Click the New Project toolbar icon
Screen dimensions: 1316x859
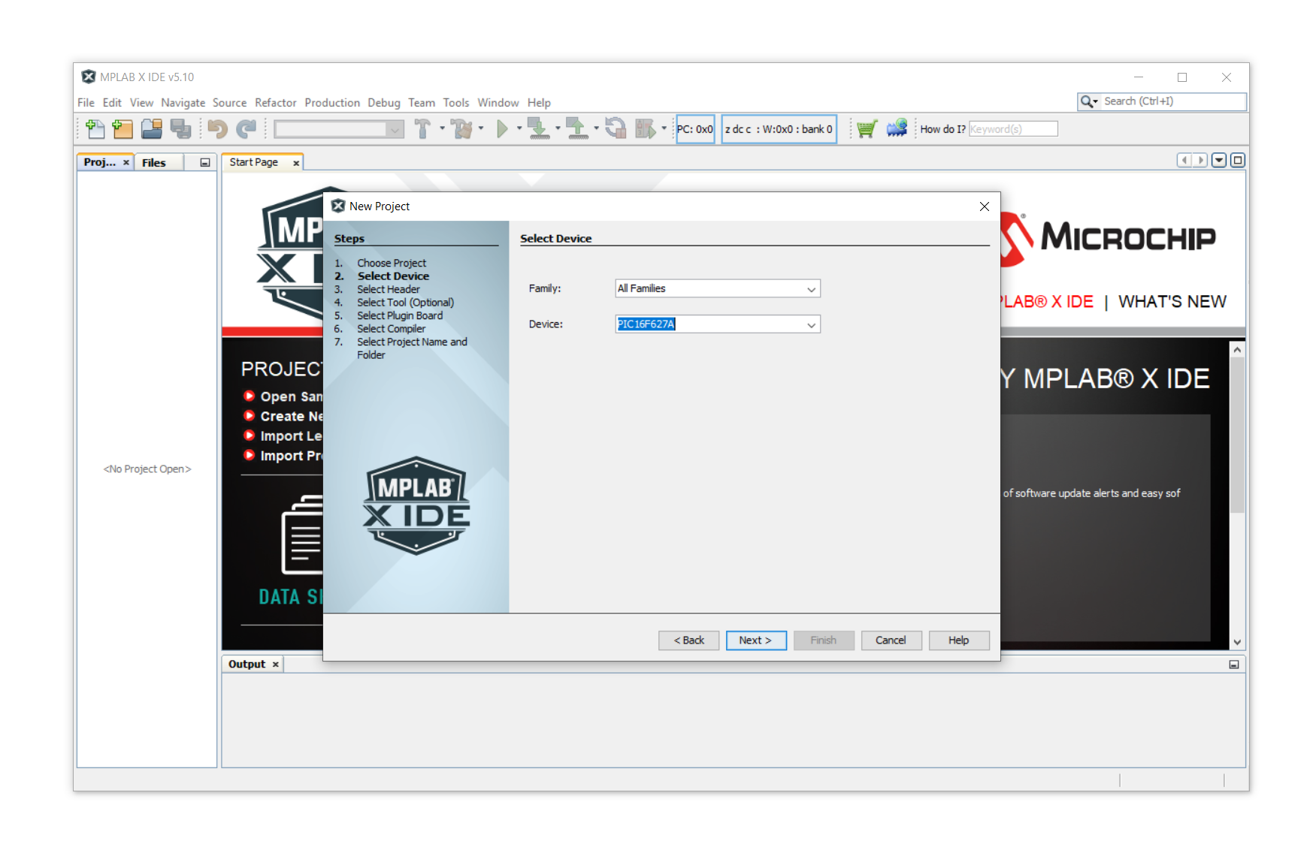click(123, 129)
